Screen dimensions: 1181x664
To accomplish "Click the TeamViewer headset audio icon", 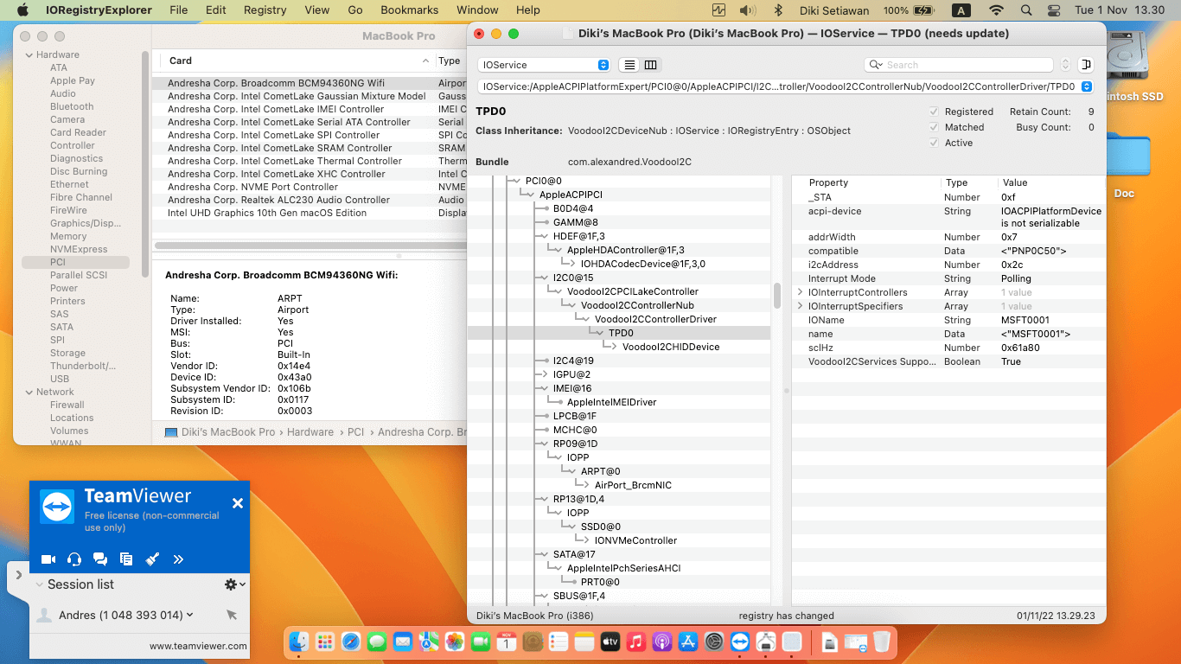I will [x=74, y=559].
